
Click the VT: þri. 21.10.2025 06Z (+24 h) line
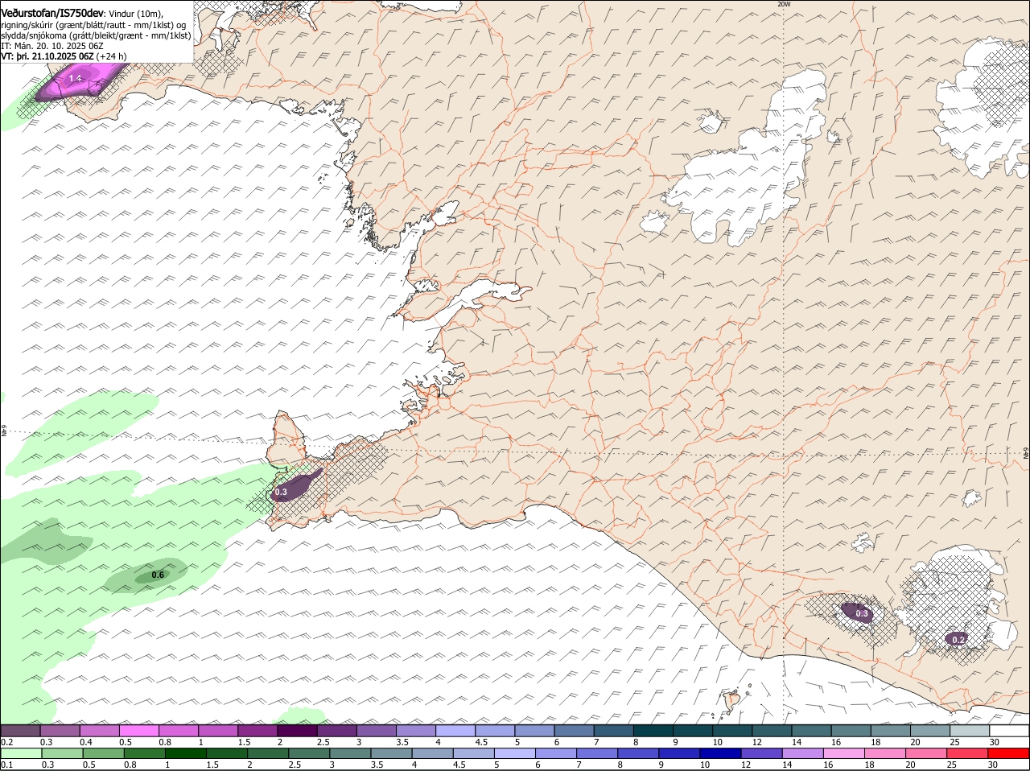click(x=64, y=56)
